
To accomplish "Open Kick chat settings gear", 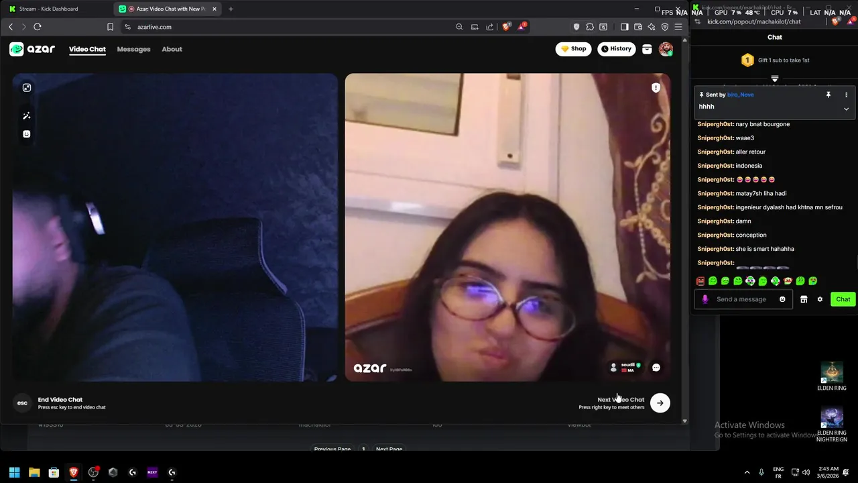I will tap(820, 299).
